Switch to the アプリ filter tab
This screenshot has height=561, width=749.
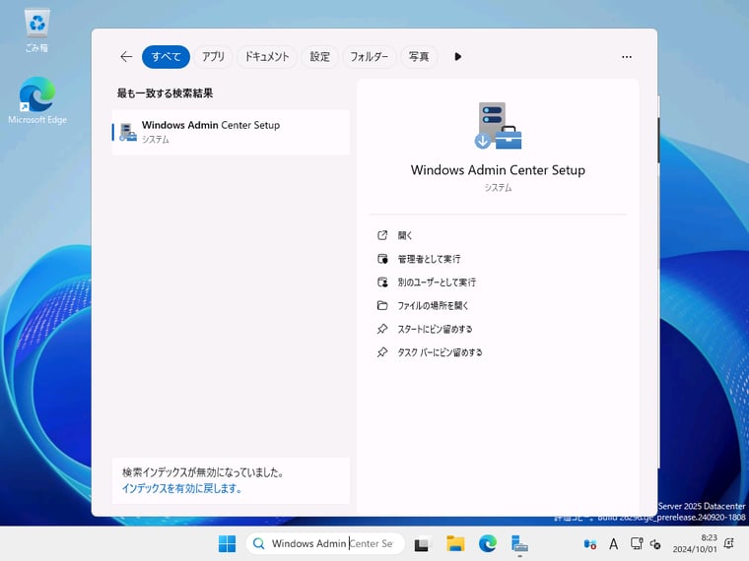pyautogui.click(x=213, y=57)
